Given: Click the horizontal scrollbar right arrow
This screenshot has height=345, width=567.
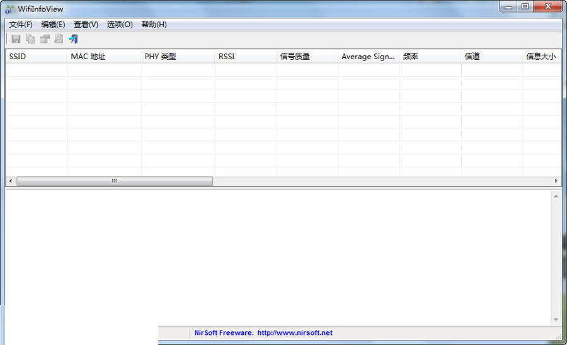Looking at the screenshot, I should [x=556, y=181].
